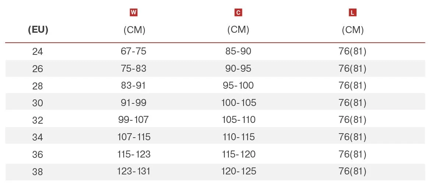428x184 pixels.
Task: Click the red W waist icon
Action: click(x=133, y=13)
